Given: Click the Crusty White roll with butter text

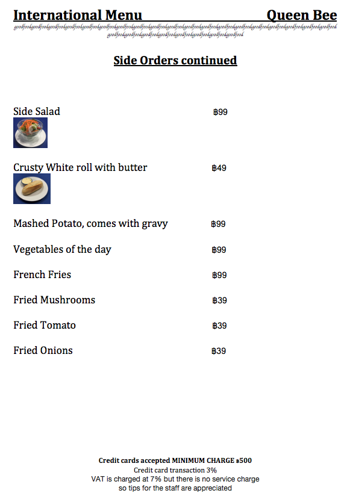Looking at the screenshot, I should [80, 168].
